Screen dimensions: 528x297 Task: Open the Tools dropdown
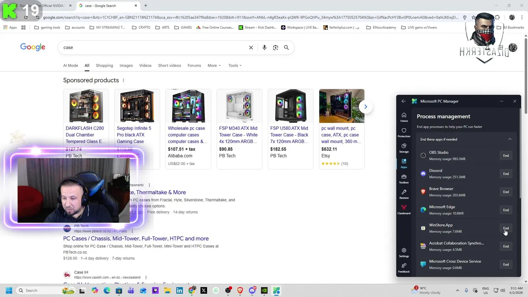click(235, 66)
